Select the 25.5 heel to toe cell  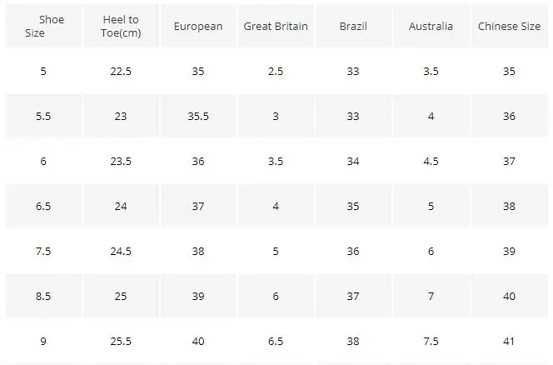pyautogui.click(x=121, y=342)
